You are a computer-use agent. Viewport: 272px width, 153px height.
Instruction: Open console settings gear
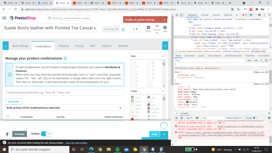pyautogui.click(x=269, y=118)
